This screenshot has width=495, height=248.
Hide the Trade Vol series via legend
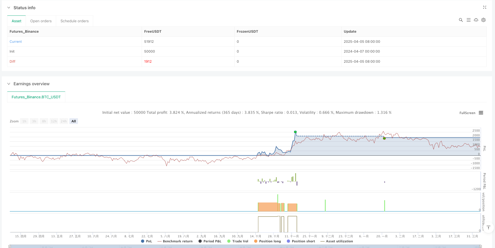coord(238,241)
